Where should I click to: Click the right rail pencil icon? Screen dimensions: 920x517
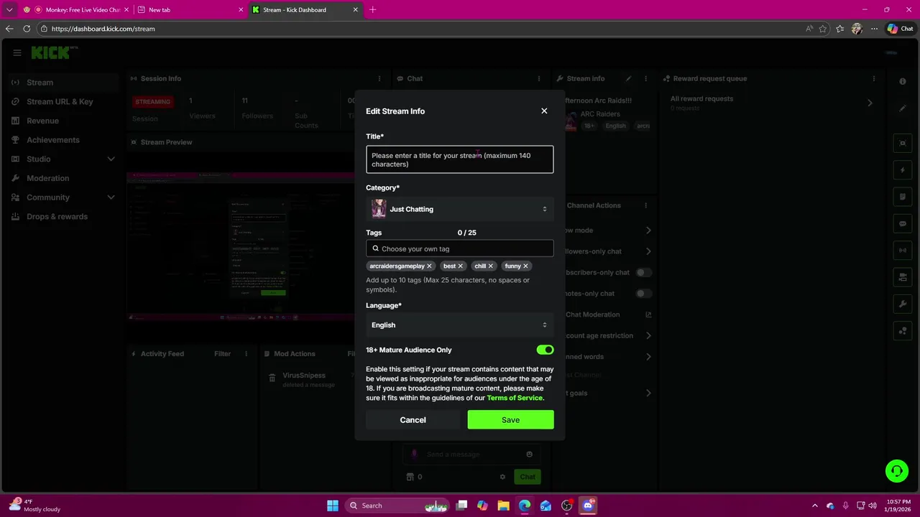point(903,108)
